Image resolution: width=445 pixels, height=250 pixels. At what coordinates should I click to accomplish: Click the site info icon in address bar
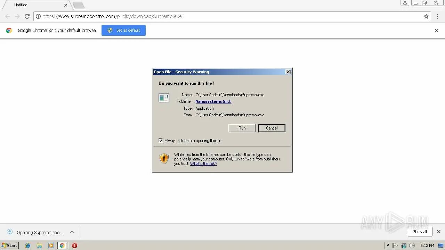pos(38,16)
